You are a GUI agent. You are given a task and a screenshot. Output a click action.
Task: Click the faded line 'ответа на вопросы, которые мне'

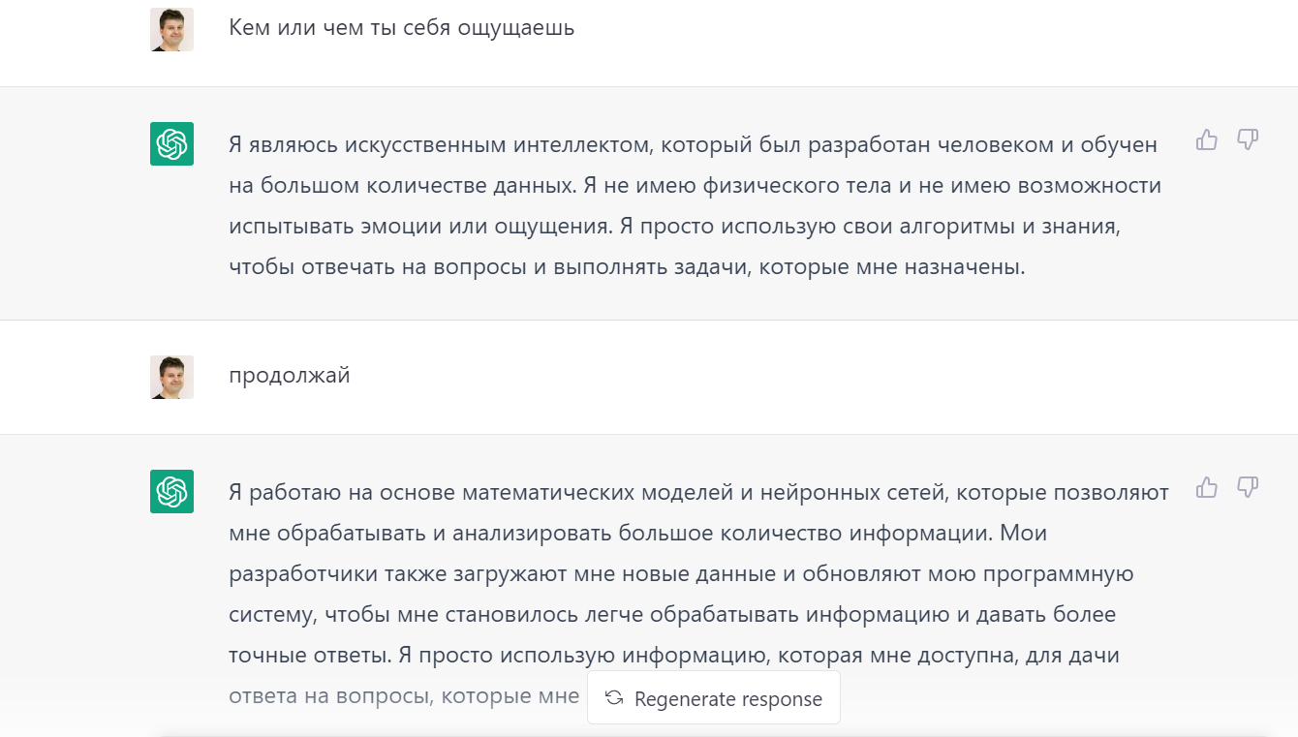pyautogui.click(x=404, y=695)
